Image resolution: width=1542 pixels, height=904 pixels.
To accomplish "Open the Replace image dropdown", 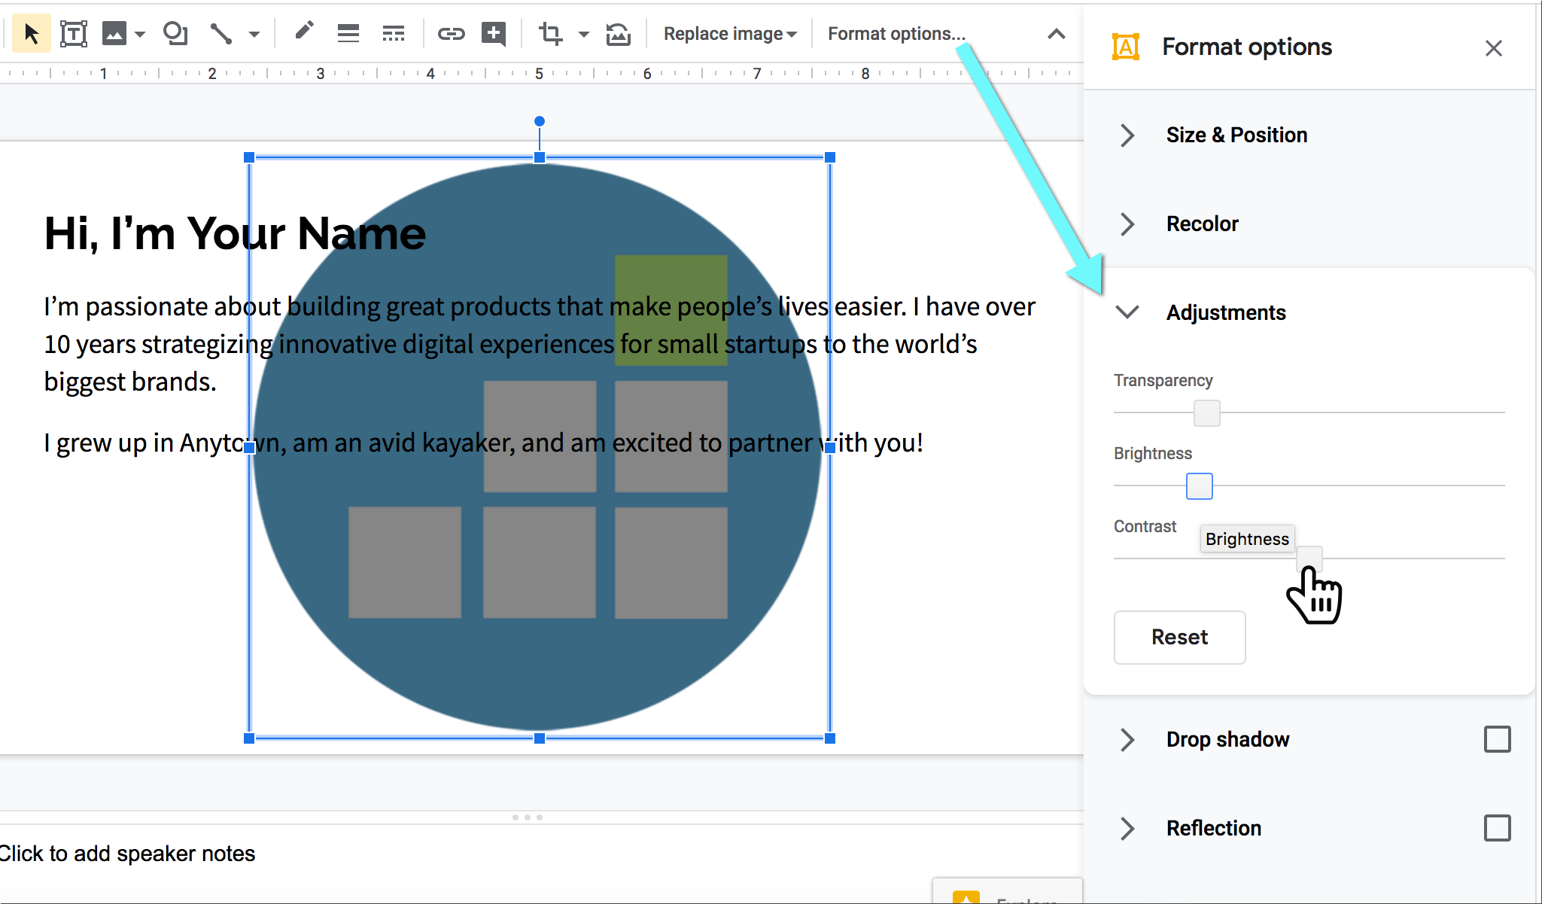I will (728, 33).
